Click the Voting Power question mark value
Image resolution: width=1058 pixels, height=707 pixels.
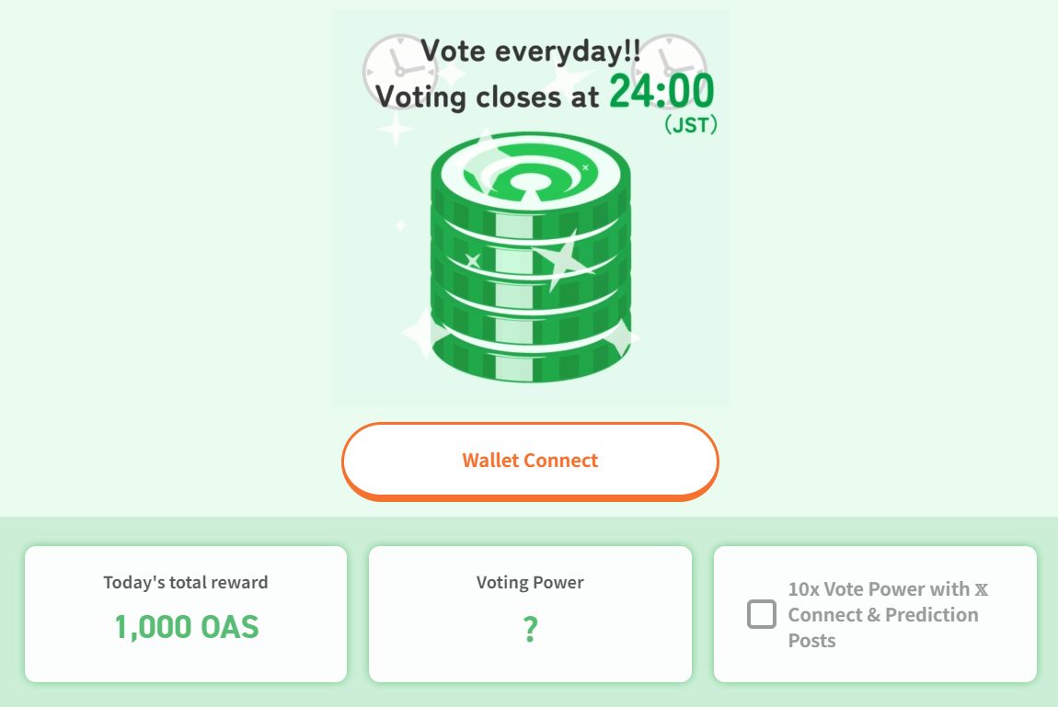click(x=530, y=630)
